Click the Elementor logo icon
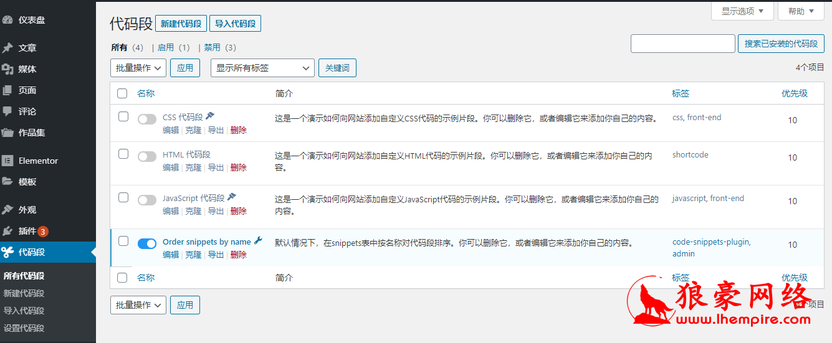 (7, 161)
